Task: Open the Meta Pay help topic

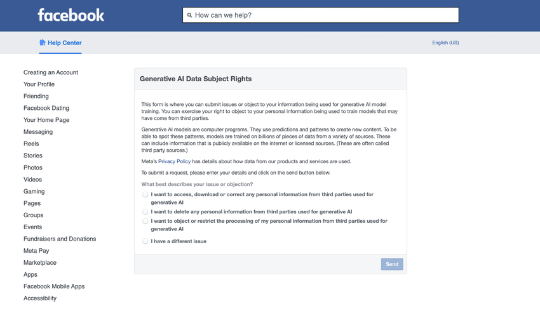Action: pos(36,251)
